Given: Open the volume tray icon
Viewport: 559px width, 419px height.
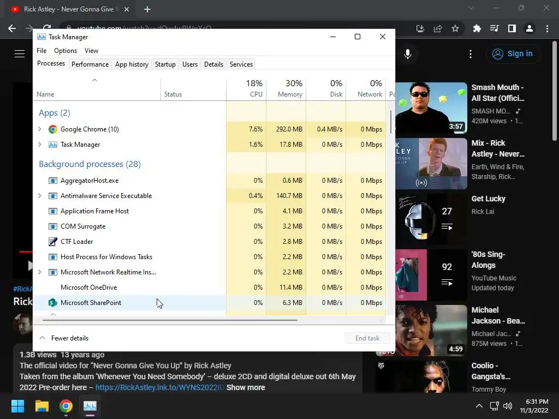Looking at the screenshot, I should [508, 406].
